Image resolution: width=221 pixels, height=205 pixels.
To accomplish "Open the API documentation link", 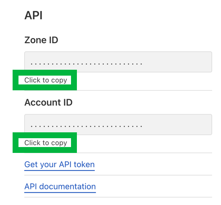I will pos(60,187).
